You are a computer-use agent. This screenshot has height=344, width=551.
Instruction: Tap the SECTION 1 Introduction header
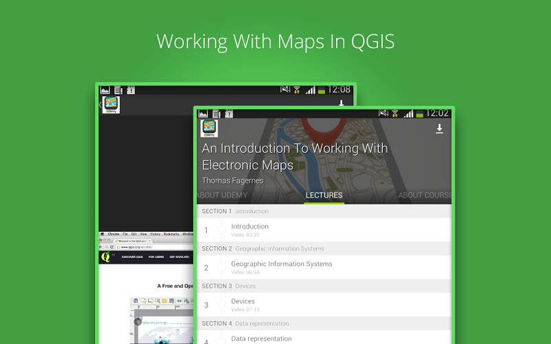click(324, 211)
